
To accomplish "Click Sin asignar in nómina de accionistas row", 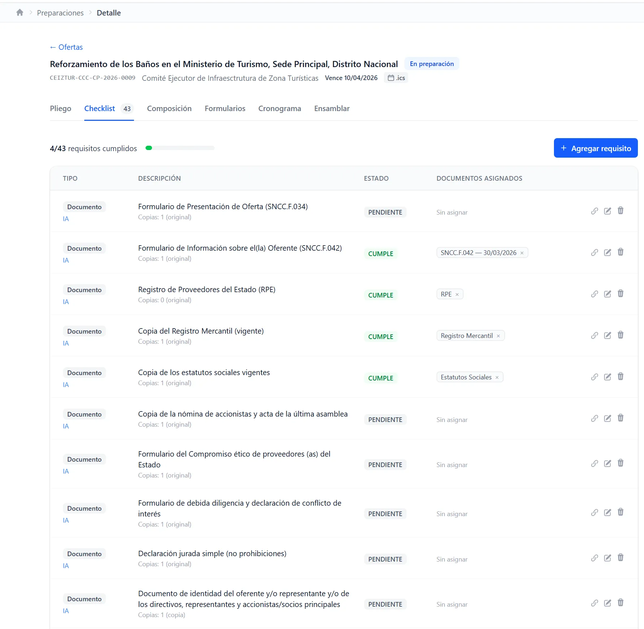I will (x=452, y=420).
